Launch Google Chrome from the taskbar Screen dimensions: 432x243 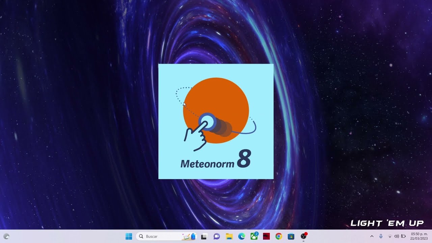click(278, 237)
